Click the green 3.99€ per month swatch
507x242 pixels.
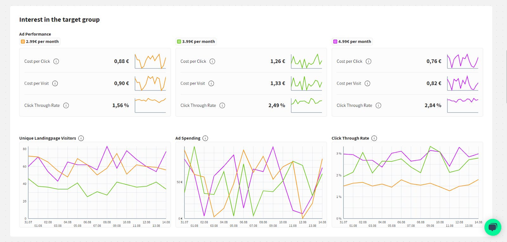point(179,42)
